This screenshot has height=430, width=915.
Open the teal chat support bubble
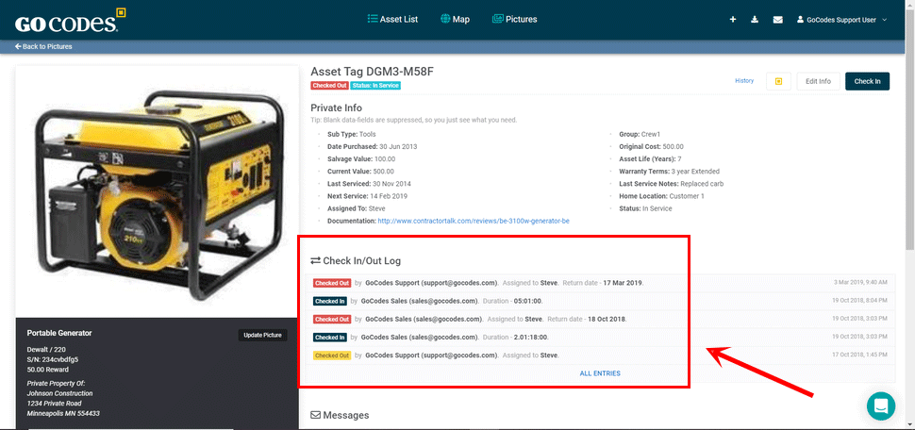(x=880, y=405)
